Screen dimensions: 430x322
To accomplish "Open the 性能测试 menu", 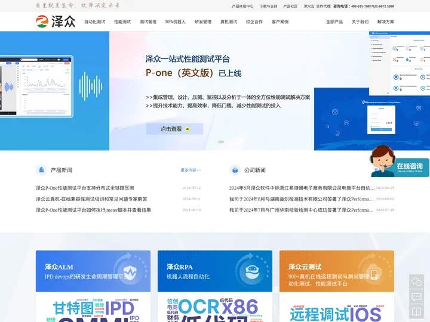I will point(122,22).
